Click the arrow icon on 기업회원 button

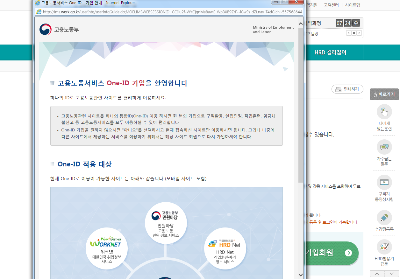tap(348, 253)
